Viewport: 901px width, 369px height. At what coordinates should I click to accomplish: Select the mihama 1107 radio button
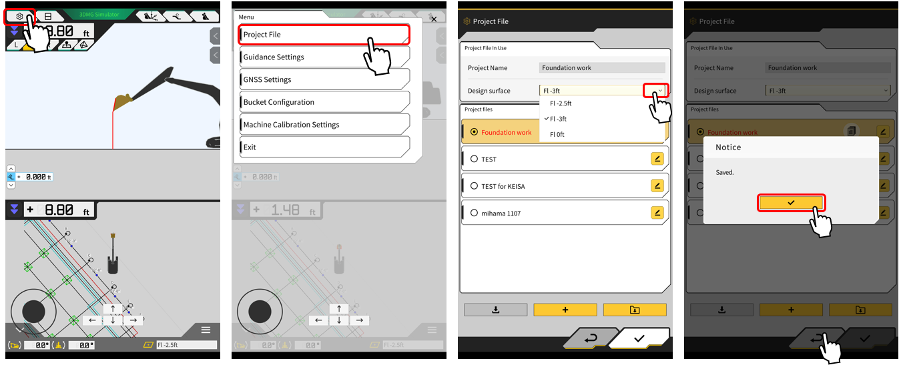pos(474,214)
